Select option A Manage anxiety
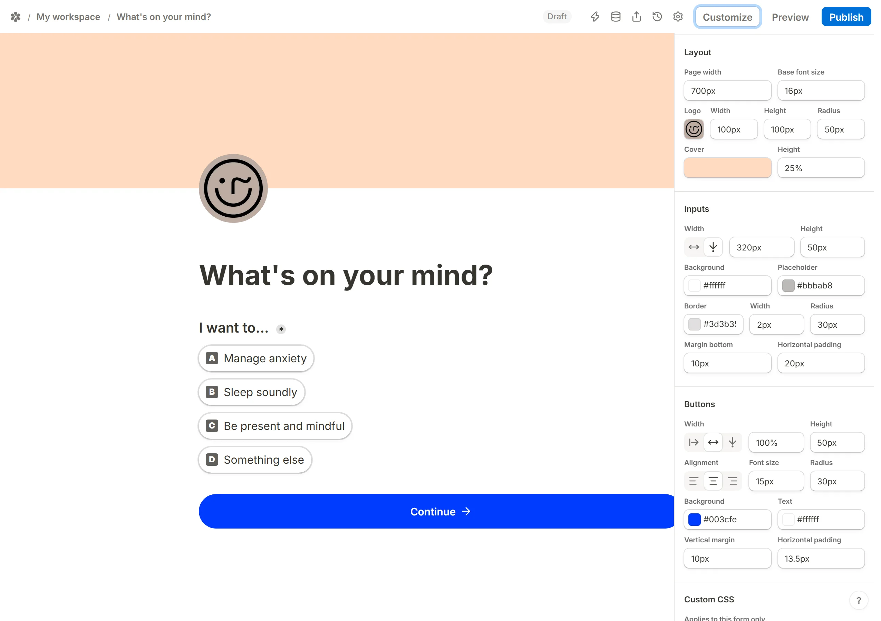 (x=256, y=358)
